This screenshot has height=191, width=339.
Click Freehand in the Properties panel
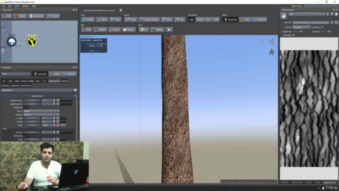pyautogui.click(x=69, y=74)
